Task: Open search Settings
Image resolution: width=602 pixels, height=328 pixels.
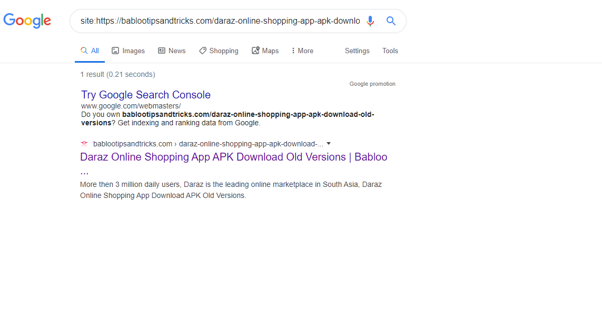Action: (x=357, y=51)
